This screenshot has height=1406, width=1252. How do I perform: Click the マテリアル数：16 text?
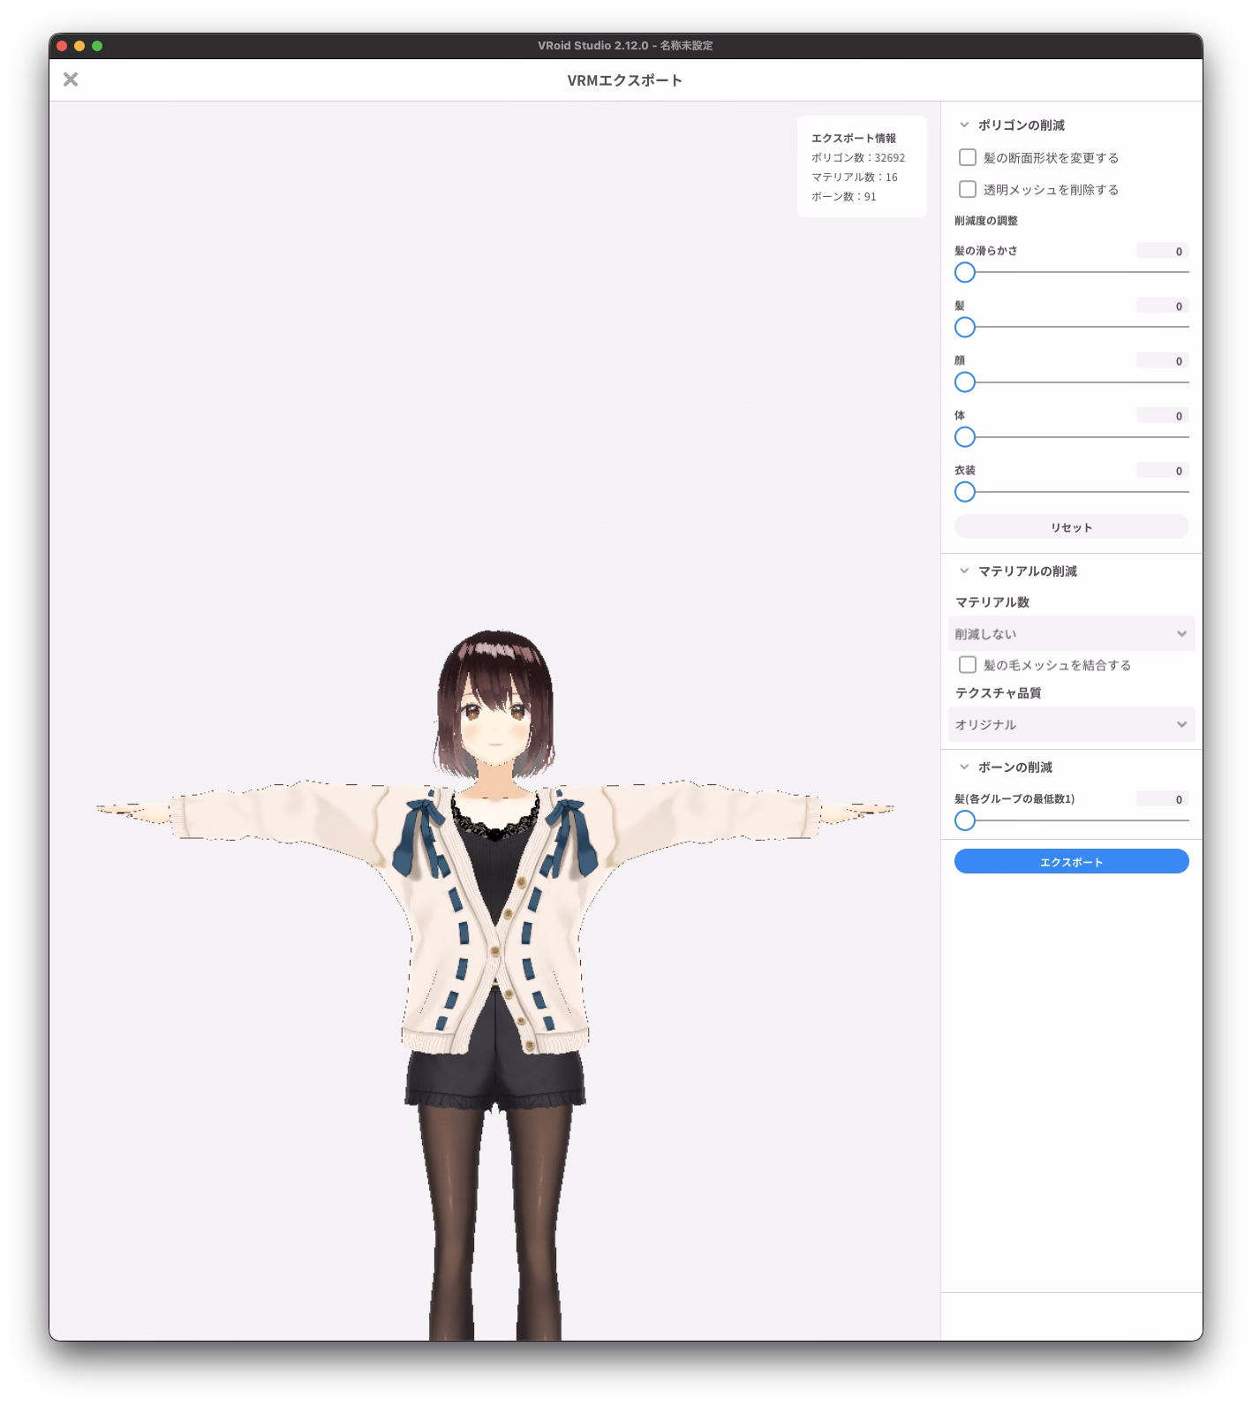click(854, 178)
